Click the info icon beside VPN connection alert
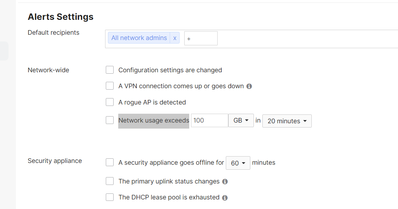Image resolution: width=398 pixels, height=209 pixels. tap(249, 86)
